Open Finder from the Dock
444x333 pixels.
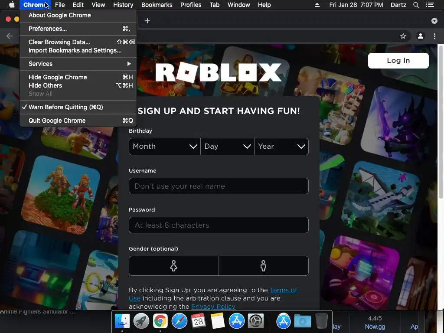click(122, 321)
